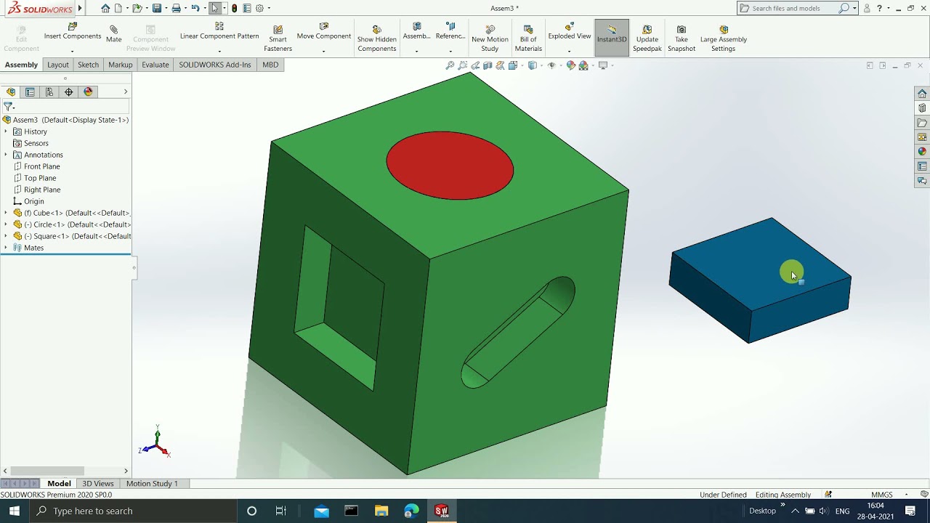
Task: Click Show Hidden Components
Action: pos(376,38)
